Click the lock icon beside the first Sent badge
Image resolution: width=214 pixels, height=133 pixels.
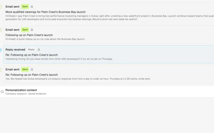(32, 7)
